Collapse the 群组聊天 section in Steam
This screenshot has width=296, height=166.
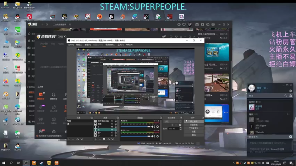(248, 137)
